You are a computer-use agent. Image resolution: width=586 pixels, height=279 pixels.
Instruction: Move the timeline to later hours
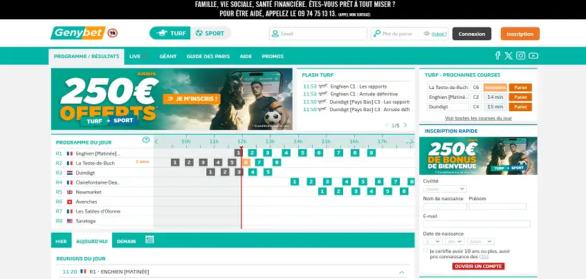click(411, 142)
